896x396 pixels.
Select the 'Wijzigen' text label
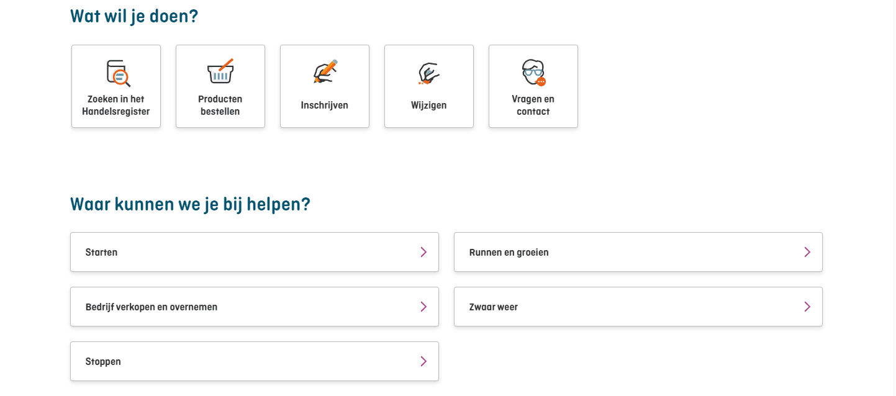(429, 106)
